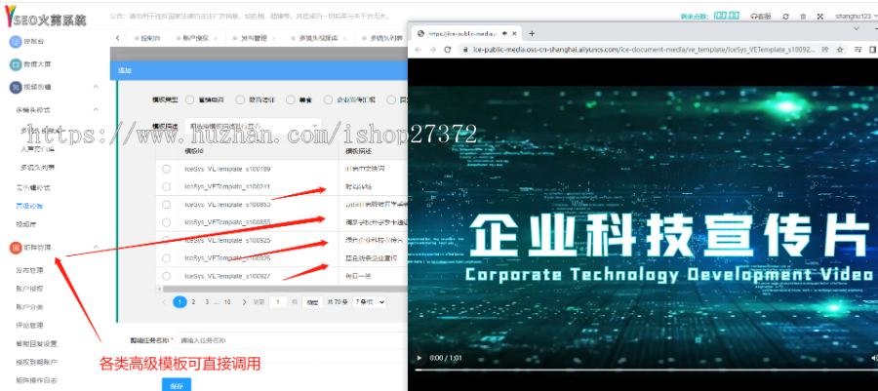Click the 客服 headset icon in header

tap(755, 17)
